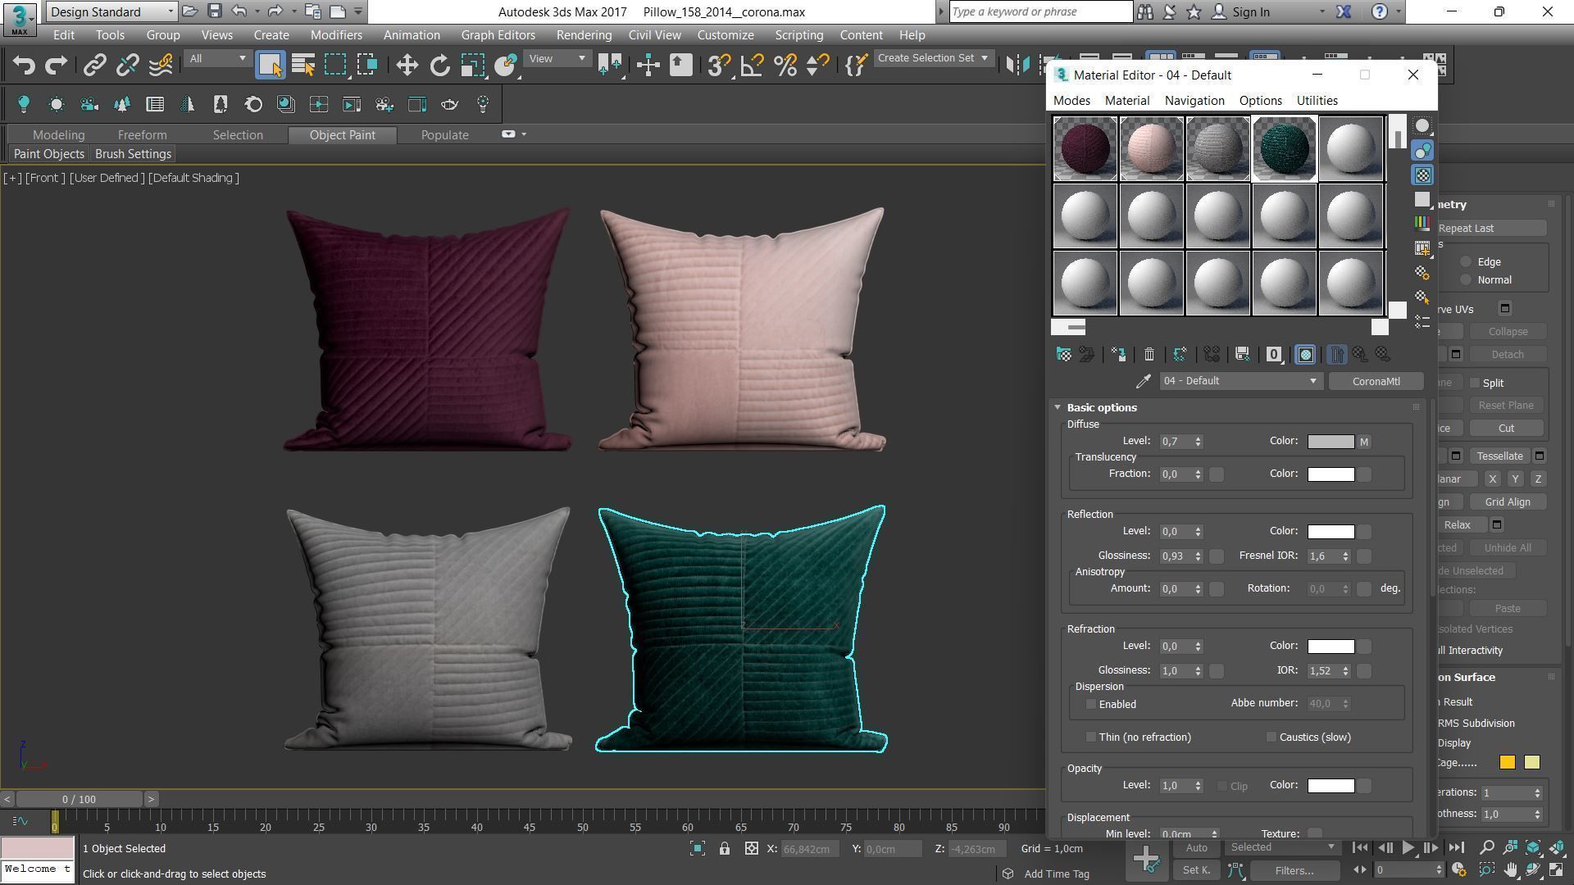Screen dimensions: 1574x885
Task: Activate the Unlink Selection tool
Action: pos(127,65)
